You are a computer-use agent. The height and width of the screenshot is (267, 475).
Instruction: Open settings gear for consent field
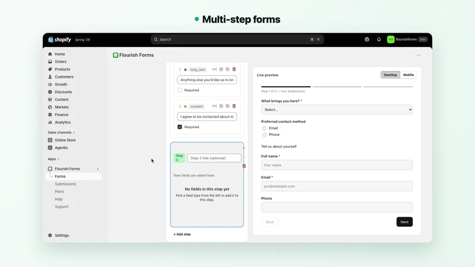221,106
